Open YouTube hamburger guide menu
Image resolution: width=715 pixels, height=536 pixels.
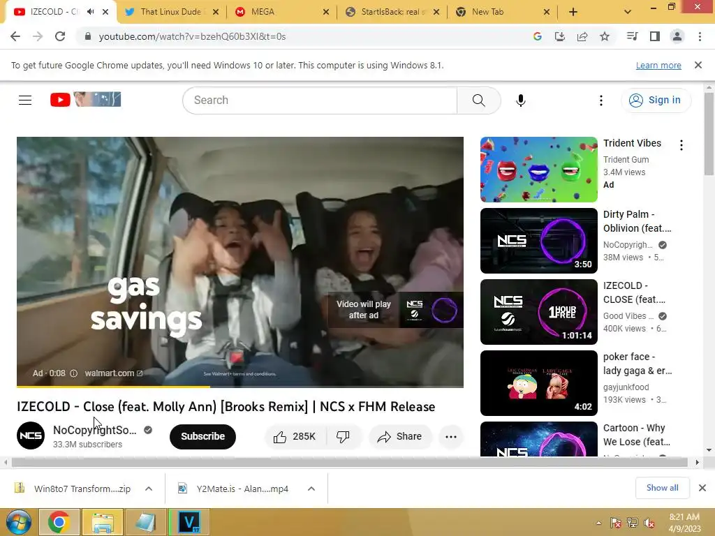pyautogui.click(x=25, y=100)
